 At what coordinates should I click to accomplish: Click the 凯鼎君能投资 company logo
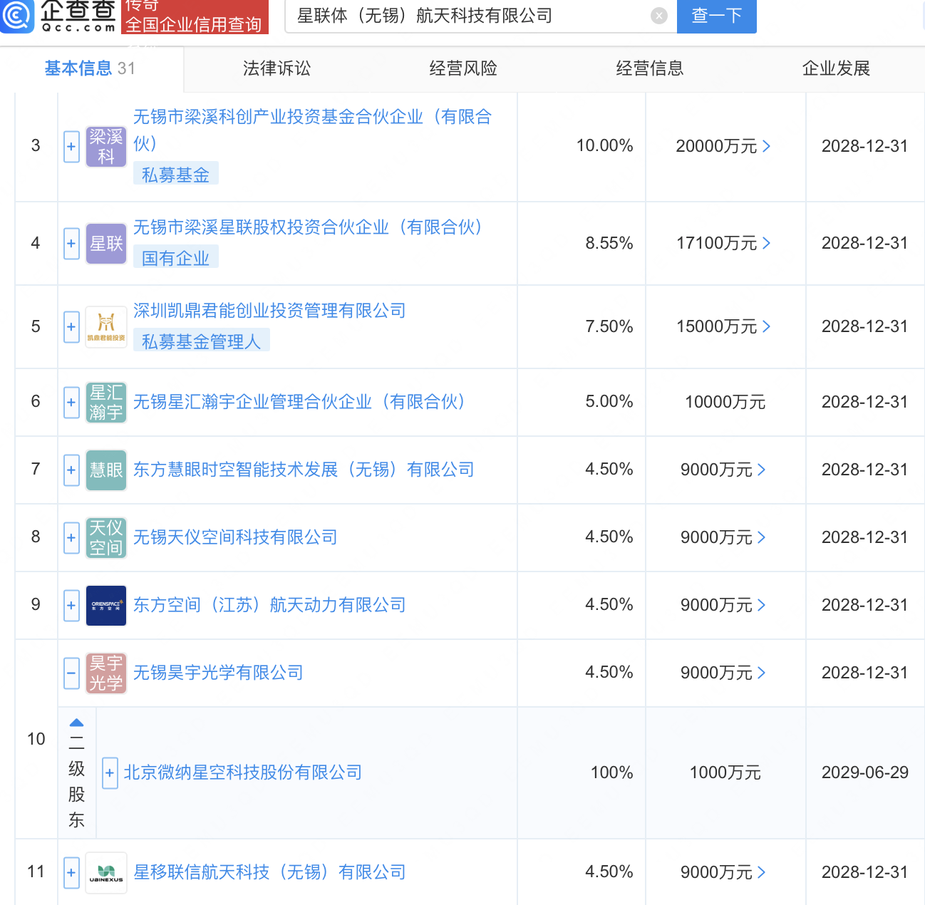[106, 327]
